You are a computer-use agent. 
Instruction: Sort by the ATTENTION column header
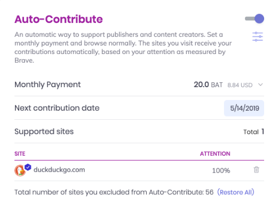215,154
